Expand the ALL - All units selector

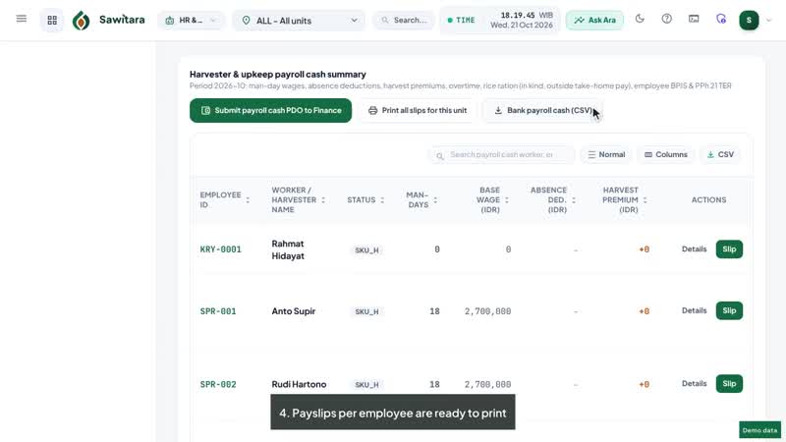click(299, 21)
